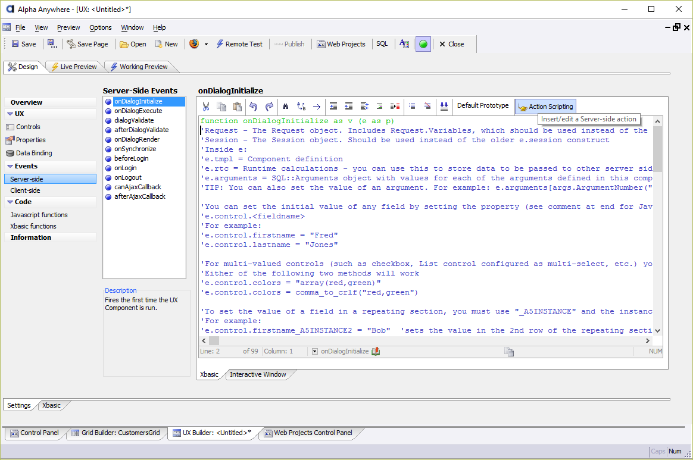Select the canAjaxCallback event
693x460 pixels.
tap(138, 187)
